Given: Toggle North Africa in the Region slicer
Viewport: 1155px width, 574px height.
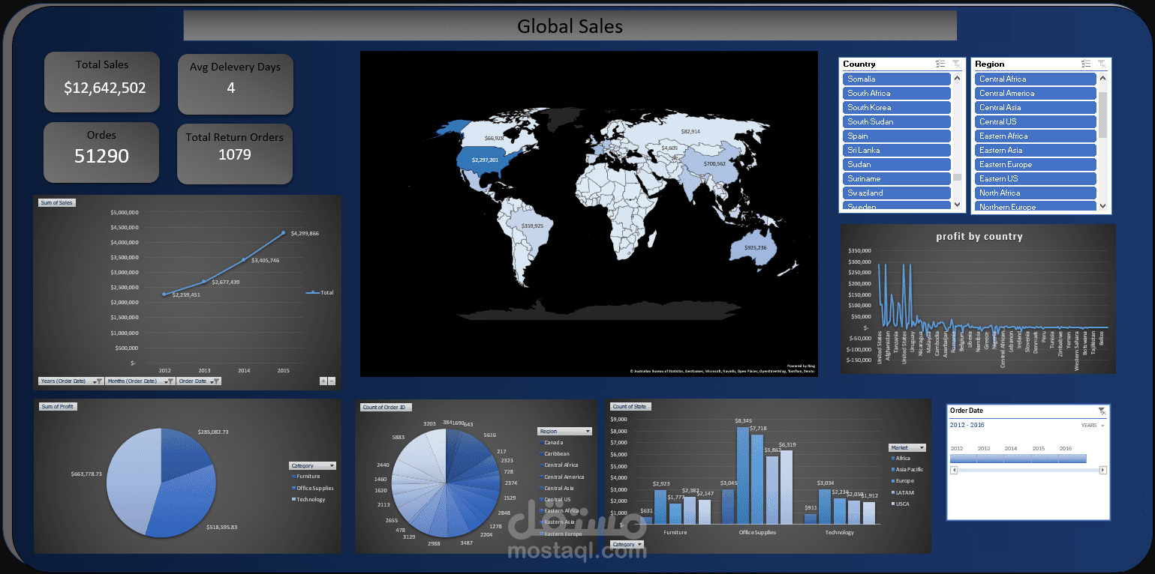Looking at the screenshot, I should pyautogui.click(x=1036, y=193).
